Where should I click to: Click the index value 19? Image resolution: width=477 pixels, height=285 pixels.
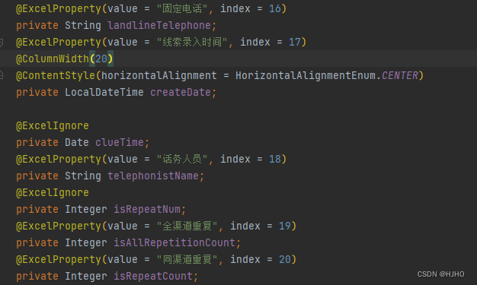tap(285, 226)
